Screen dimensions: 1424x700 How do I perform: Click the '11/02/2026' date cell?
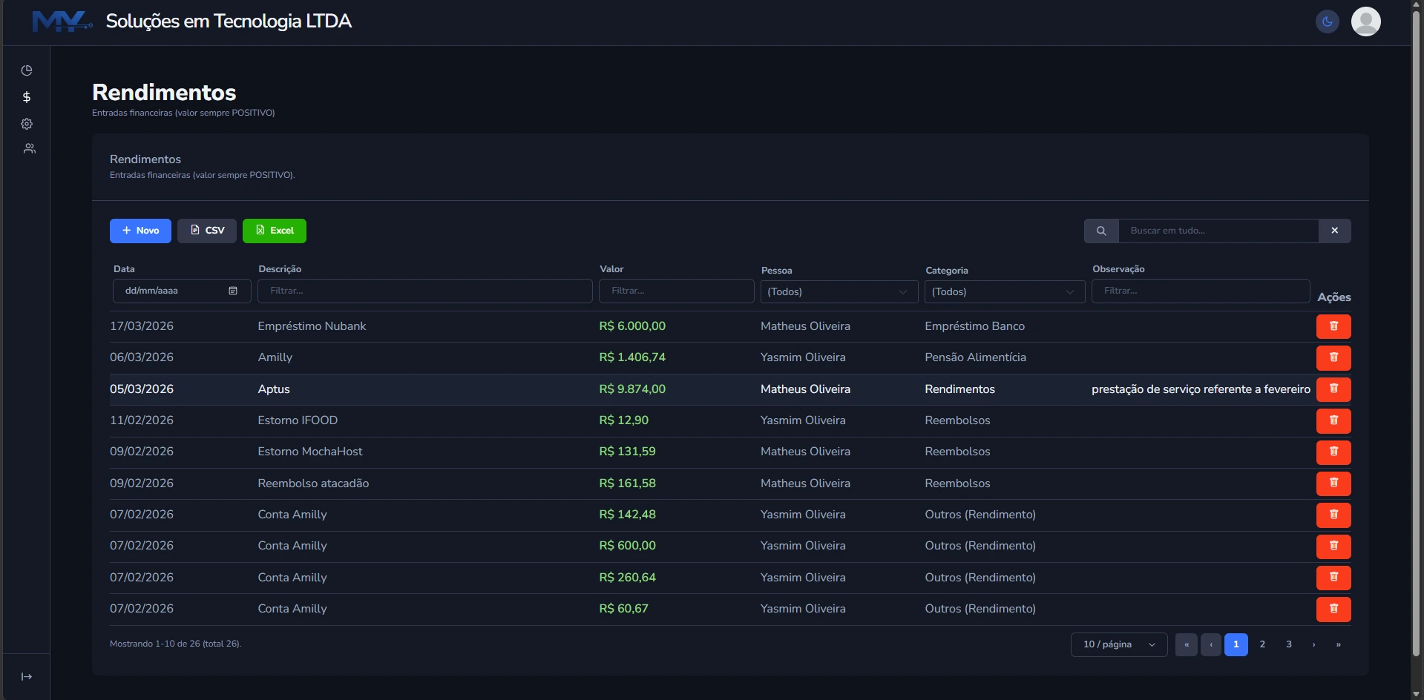click(142, 420)
